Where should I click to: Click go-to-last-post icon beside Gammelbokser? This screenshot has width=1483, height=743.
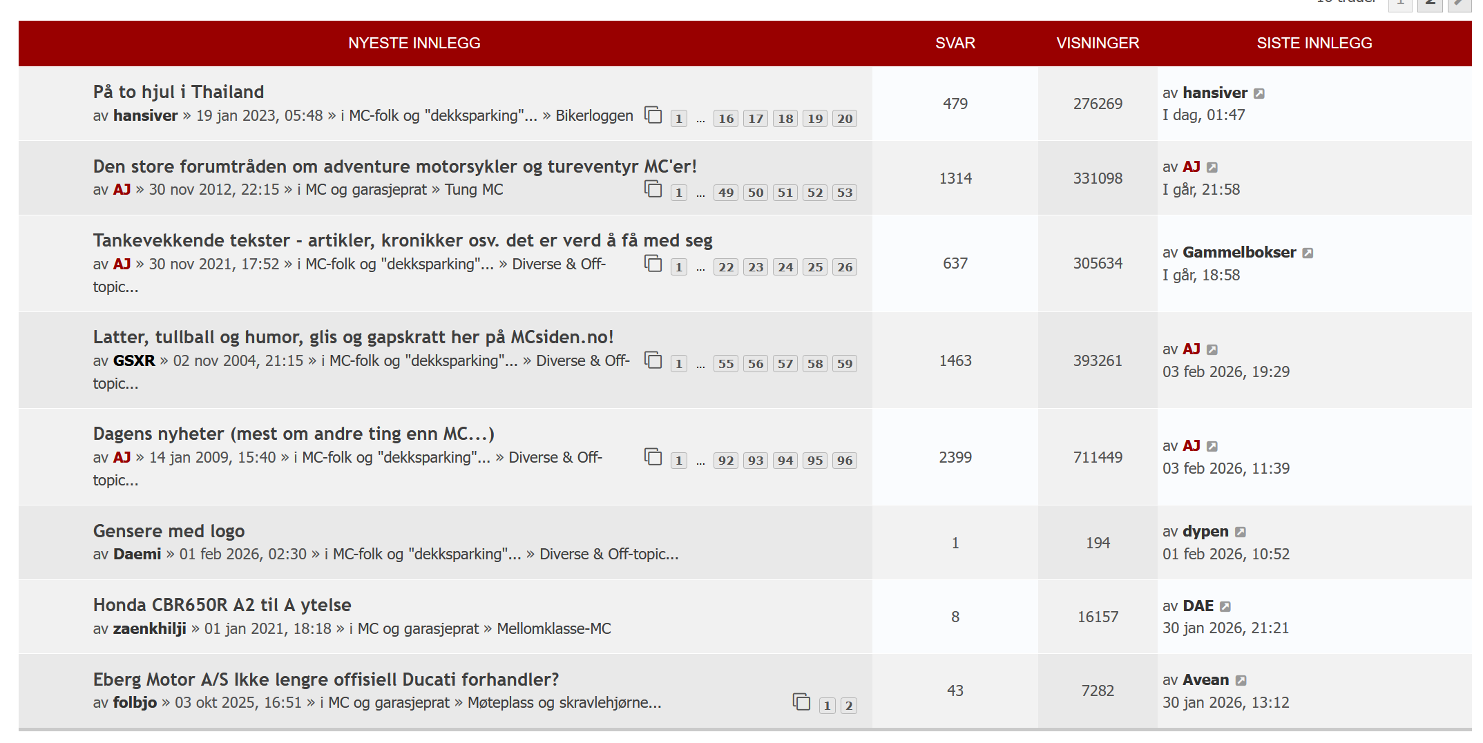click(1308, 253)
